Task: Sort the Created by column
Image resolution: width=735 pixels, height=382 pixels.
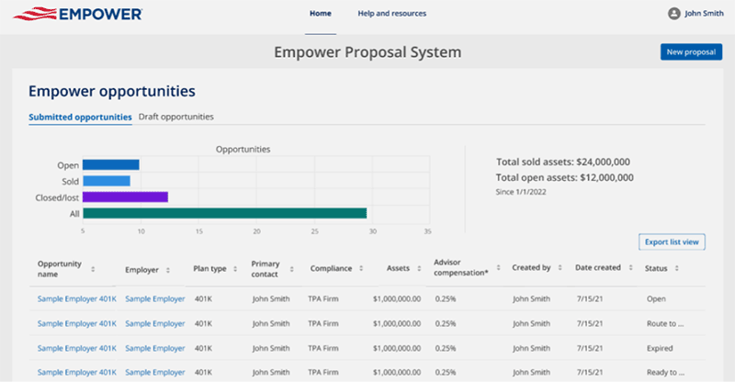Action: coord(559,268)
